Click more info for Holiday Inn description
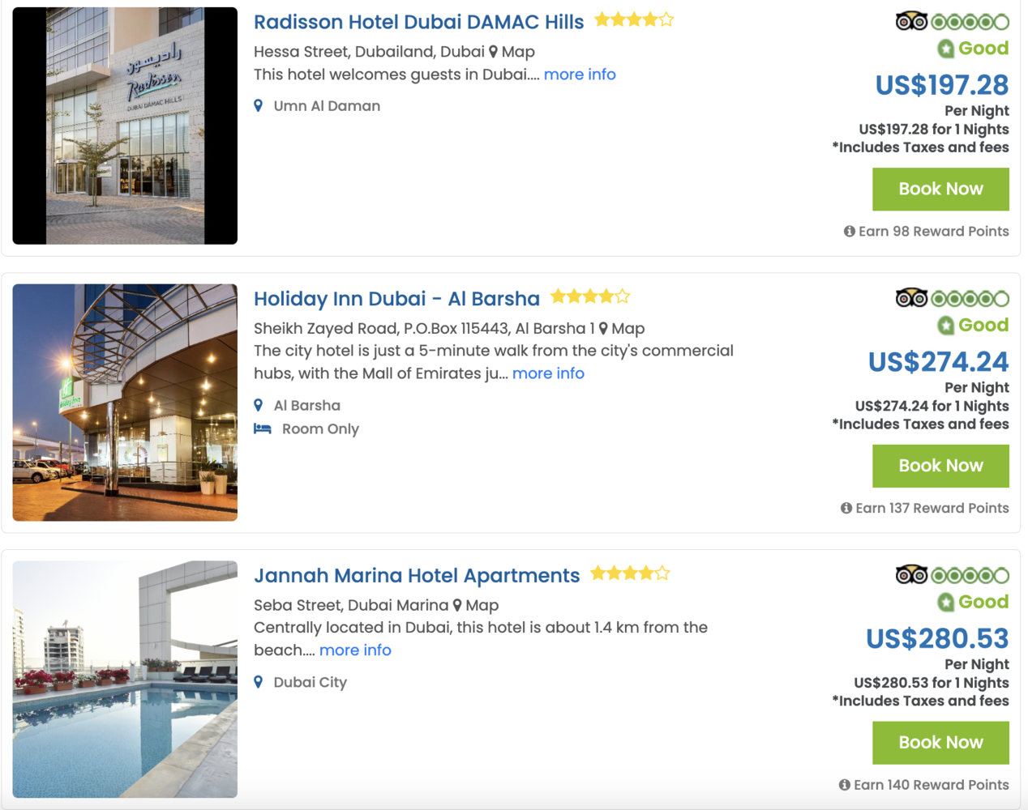Image resolution: width=1028 pixels, height=810 pixels. click(548, 373)
